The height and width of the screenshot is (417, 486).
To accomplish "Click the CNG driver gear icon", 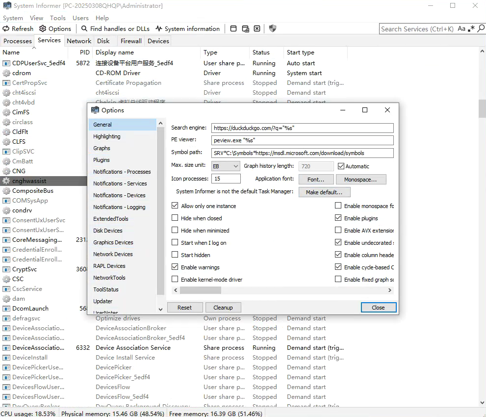I will tap(6, 171).
